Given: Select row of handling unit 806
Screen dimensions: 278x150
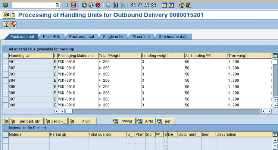Looking at the screenshot, I should pos(5,93).
